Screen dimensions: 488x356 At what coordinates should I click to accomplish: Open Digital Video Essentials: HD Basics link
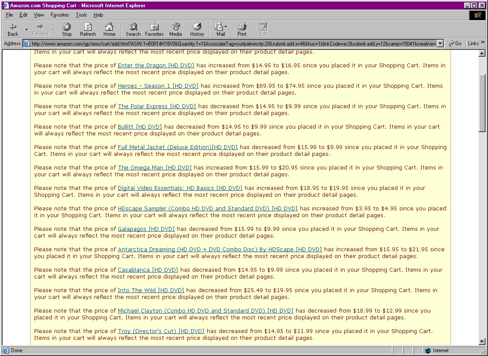coord(180,188)
